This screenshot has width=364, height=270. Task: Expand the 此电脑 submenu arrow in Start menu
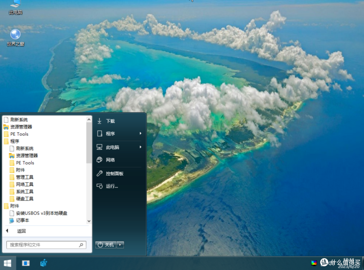click(x=141, y=147)
